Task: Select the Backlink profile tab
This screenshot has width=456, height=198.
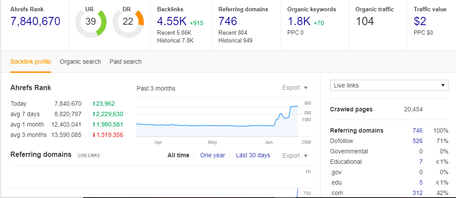Action: click(31, 62)
